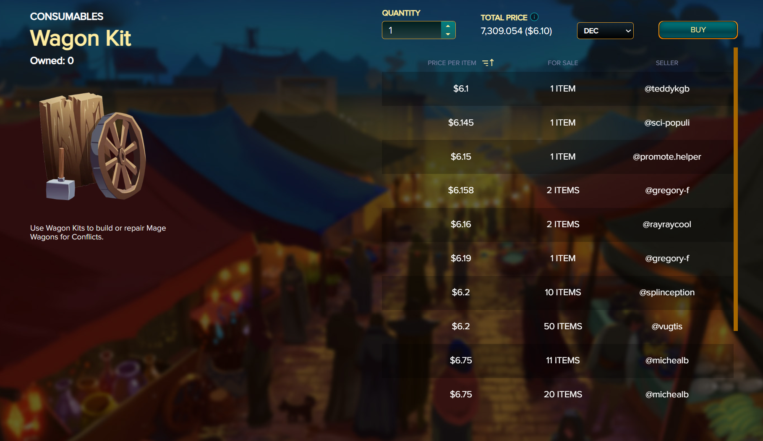Viewport: 763px width, 441px height.
Task: Click the SELLER column header
Action: pos(667,63)
